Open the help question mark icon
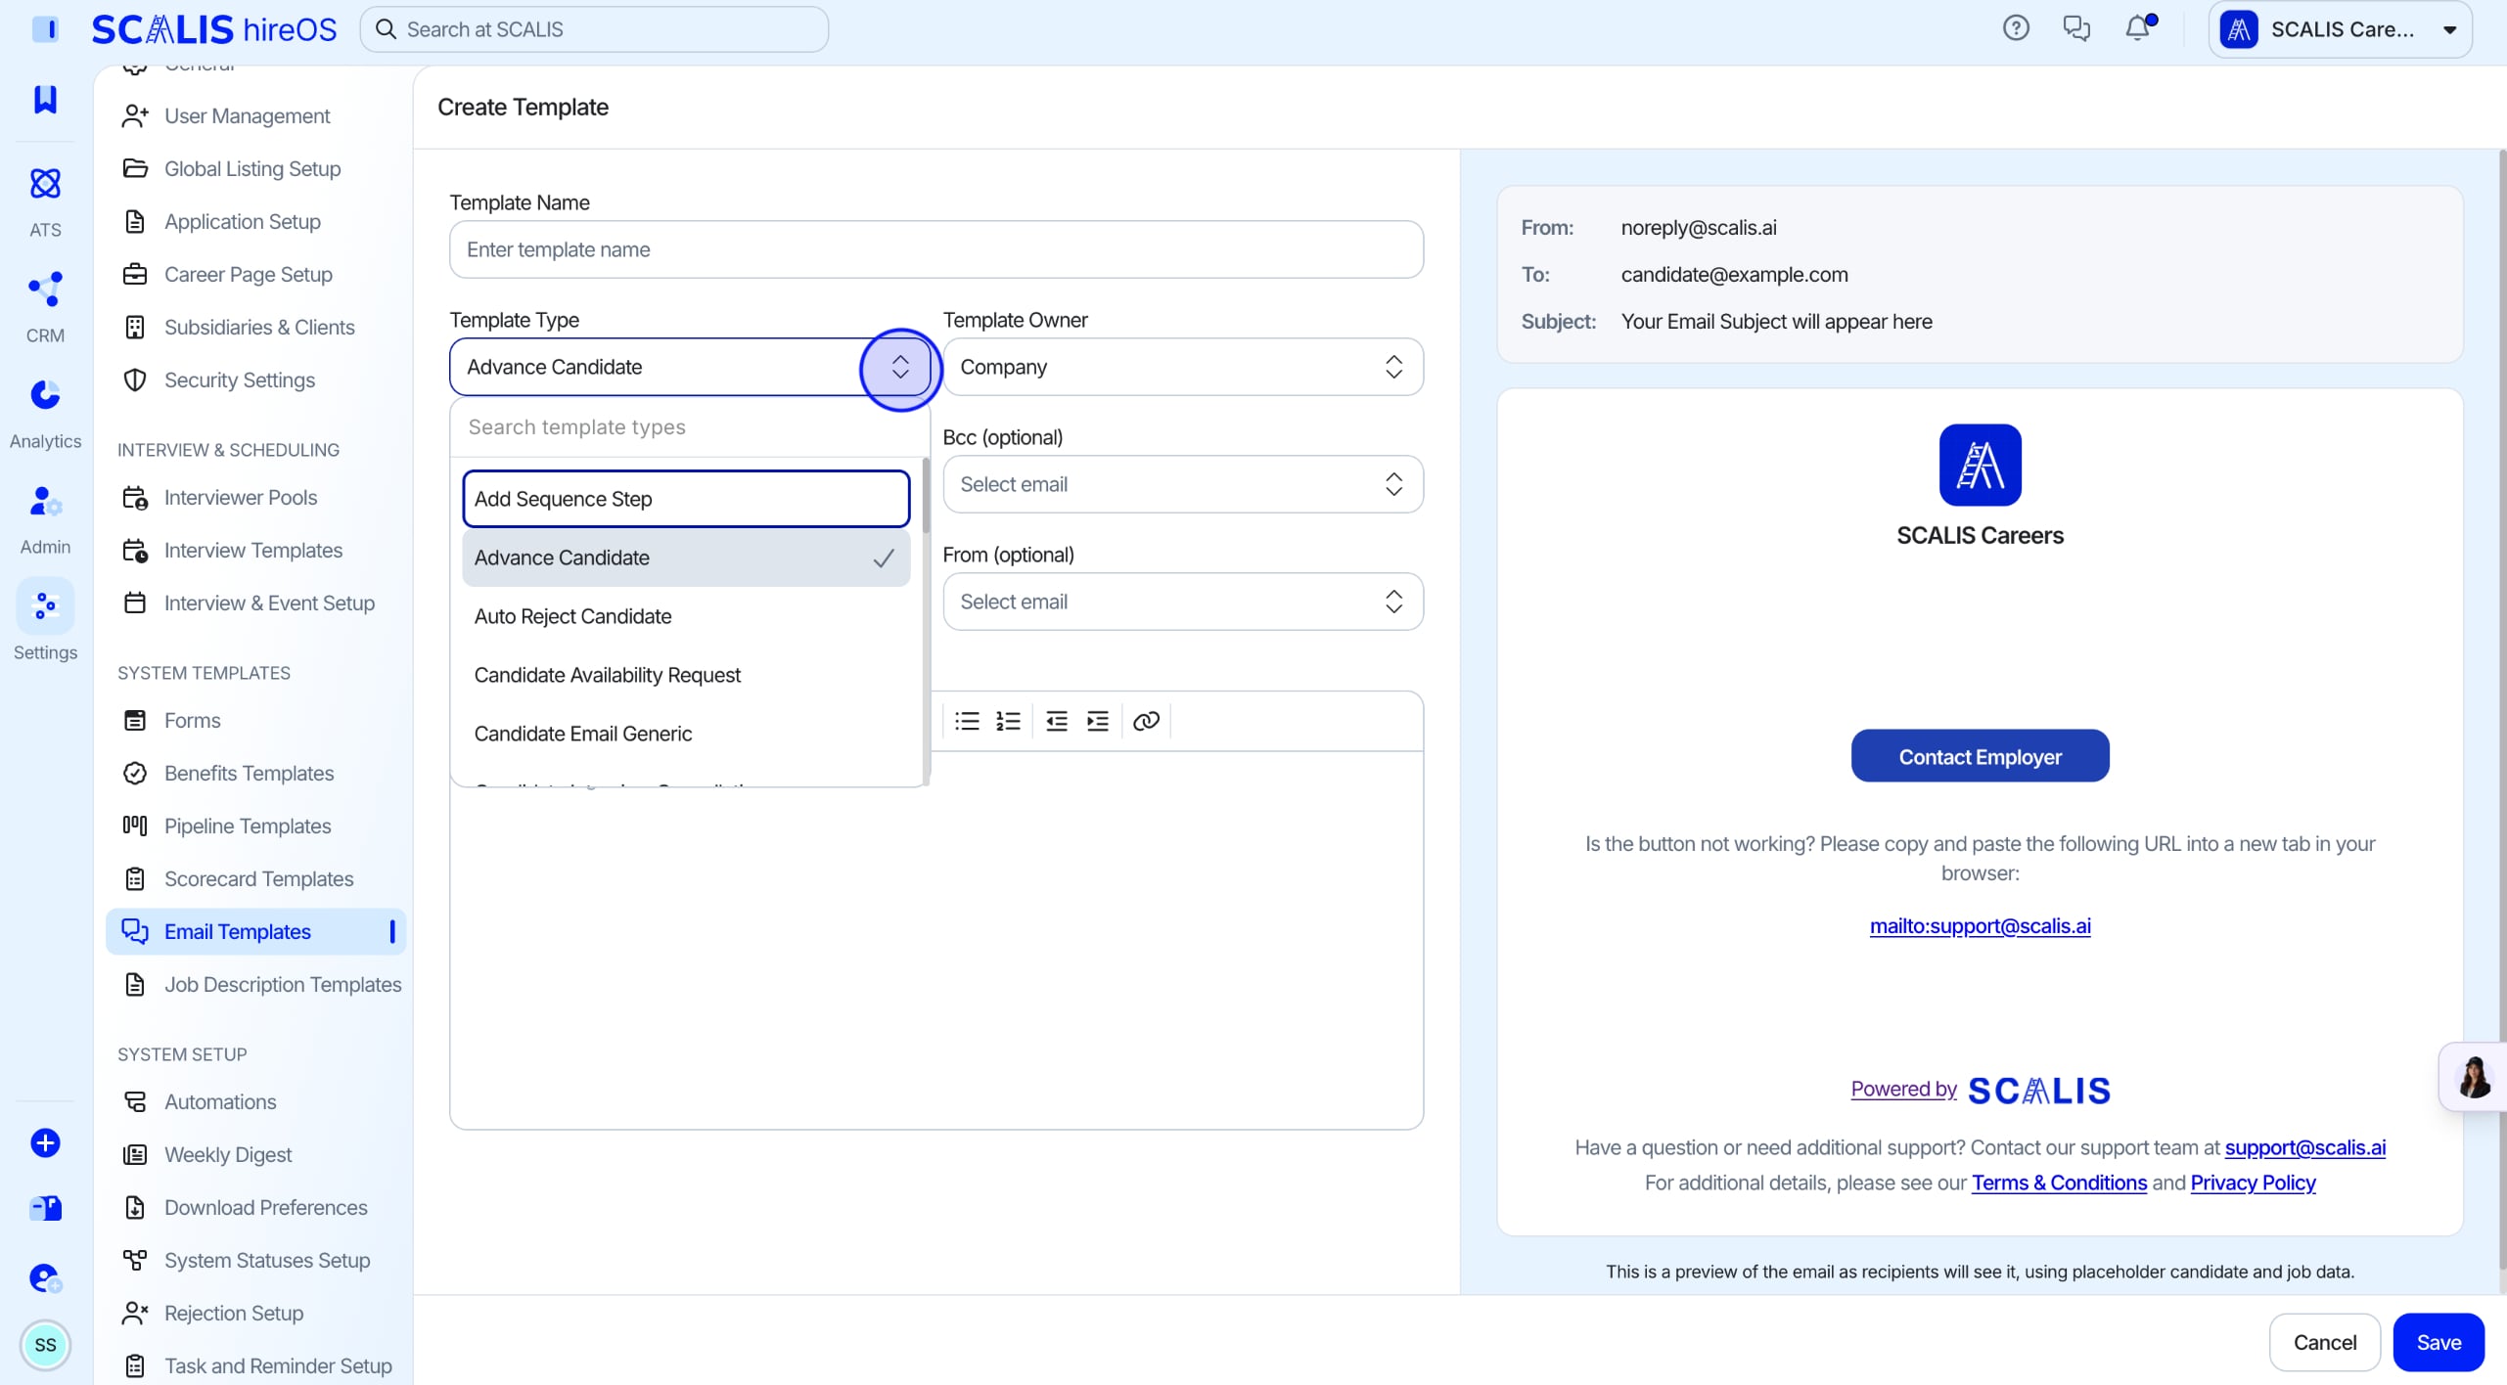 2016,28
